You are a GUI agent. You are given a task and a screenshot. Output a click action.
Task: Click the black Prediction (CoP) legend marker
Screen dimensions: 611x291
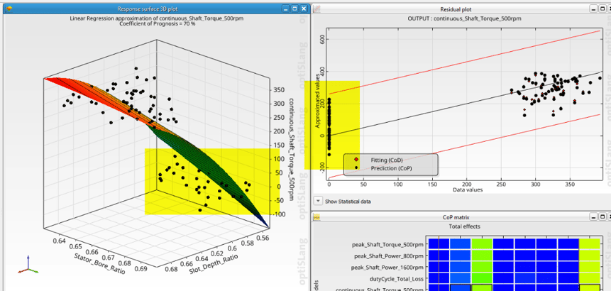[x=356, y=168]
